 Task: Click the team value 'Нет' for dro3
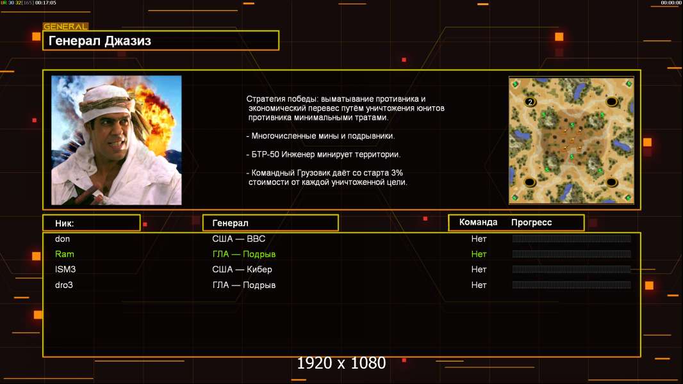[479, 285]
